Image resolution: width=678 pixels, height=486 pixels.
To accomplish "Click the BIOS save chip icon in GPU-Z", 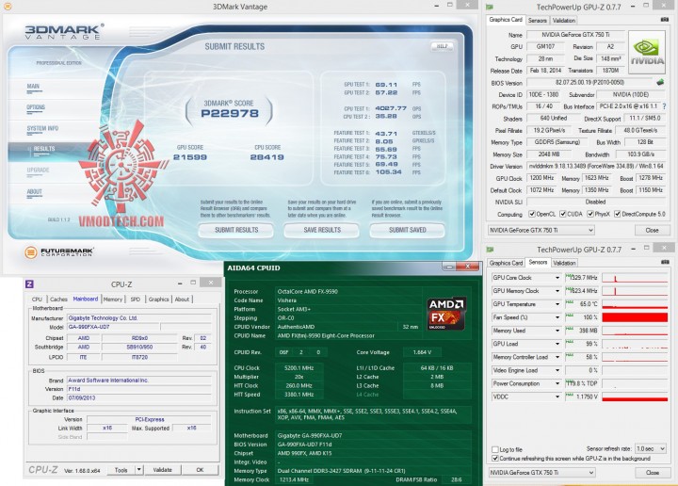I will tap(660, 82).
